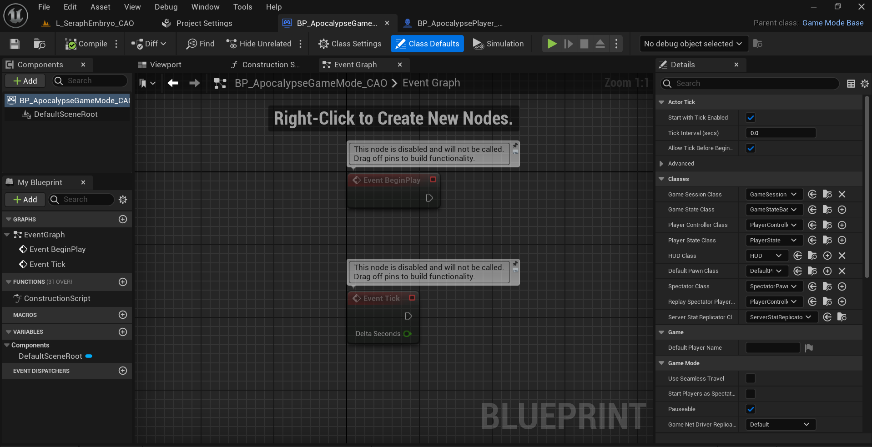The image size is (872, 447).
Task: Toggle Event Tick delegate pin
Action: [412, 298]
